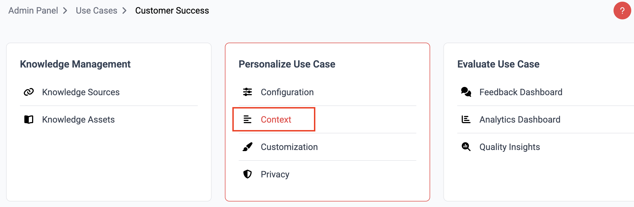Image resolution: width=634 pixels, height=207 pixels.
Task: Click the Privacy shield icon
Action: coord(247,174)
